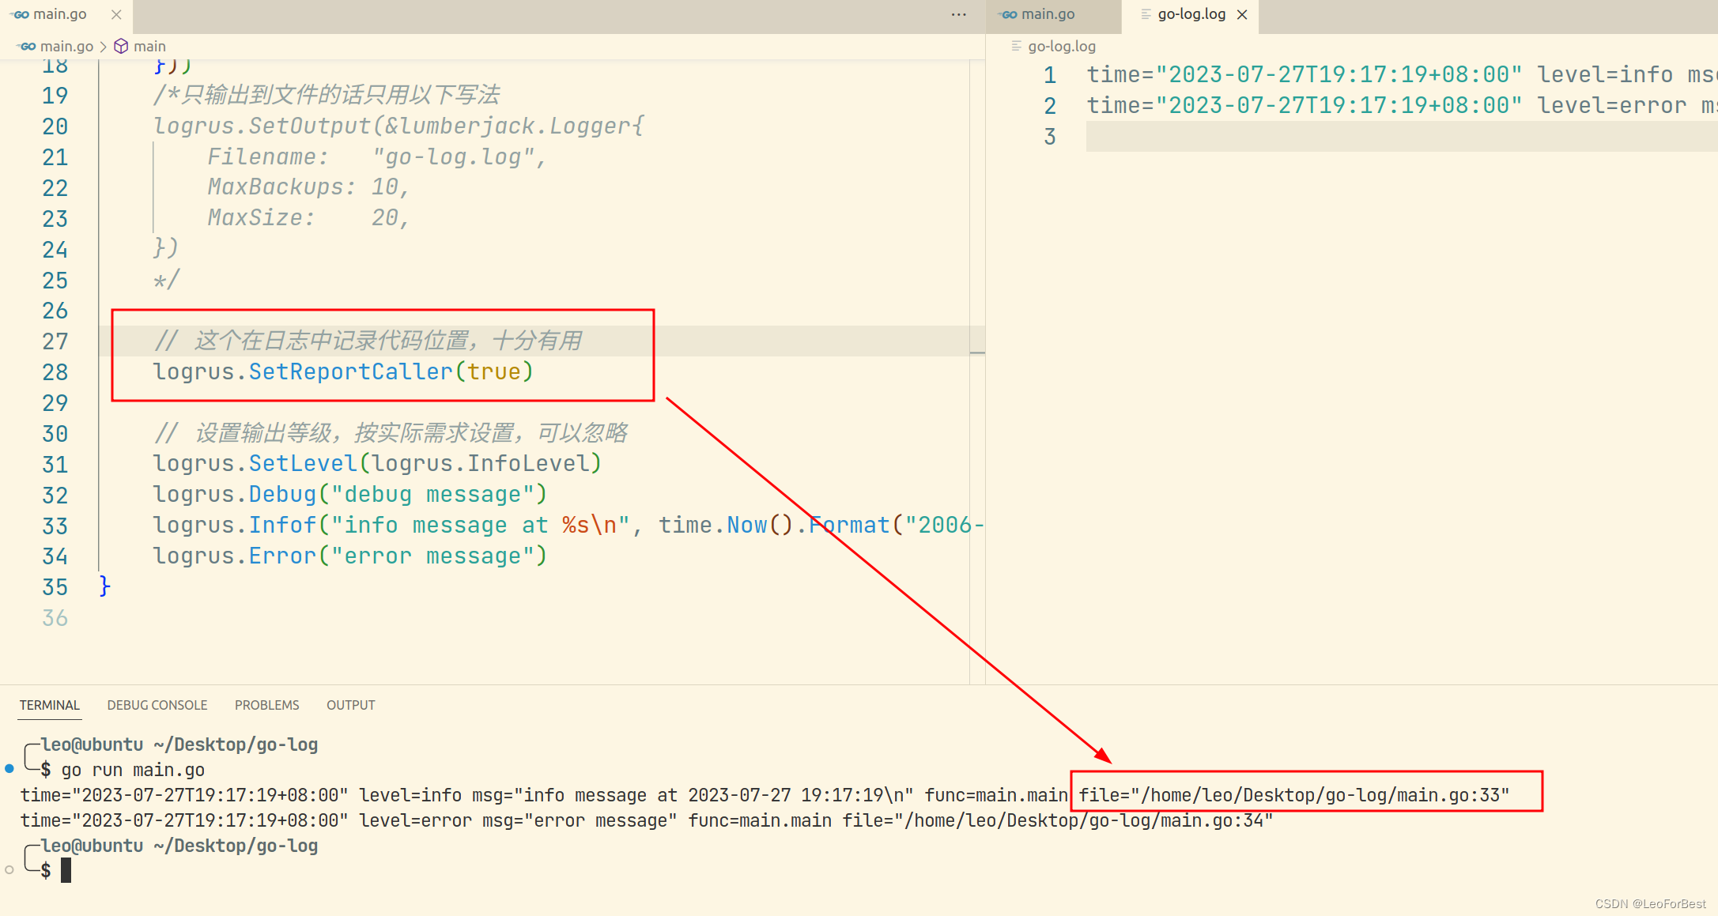Click the main.go:33 file path in terminal
The image size is (1718, 916).
click(1294, 796)
